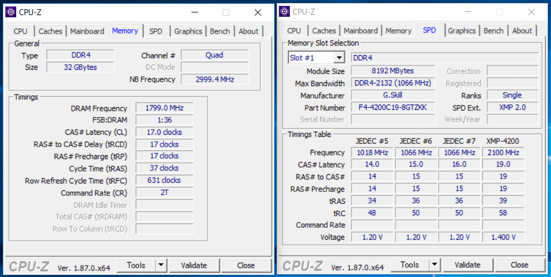The height and width of the screenshot is (277, 551).
Task: Click CAS# Latency value 17.0 clocks
Action: coord(164,132)
